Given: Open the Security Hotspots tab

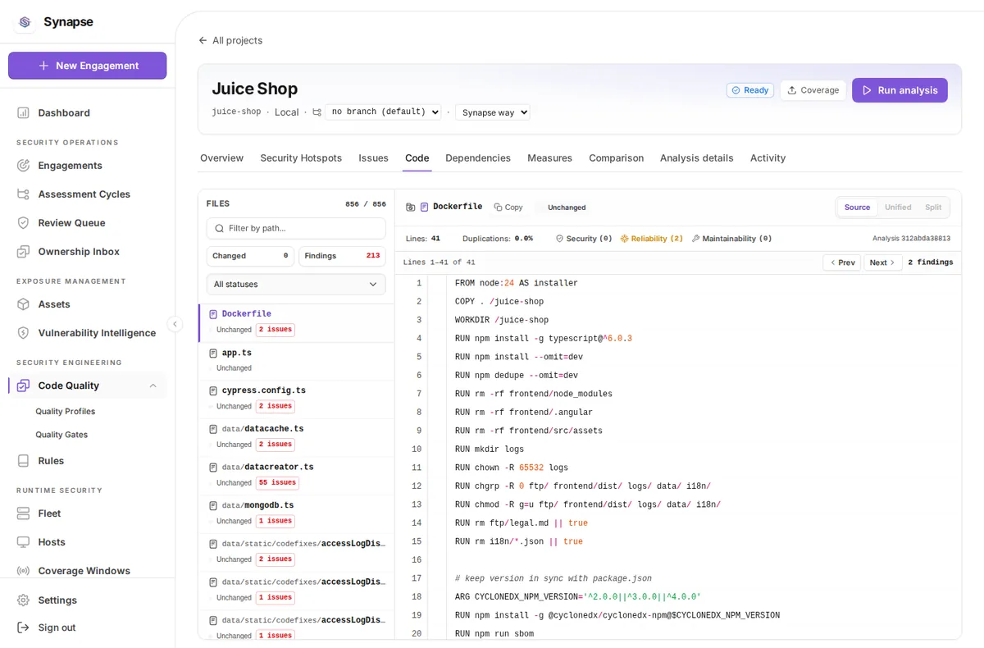Looking at the screenshot, I should pos(301,157).
